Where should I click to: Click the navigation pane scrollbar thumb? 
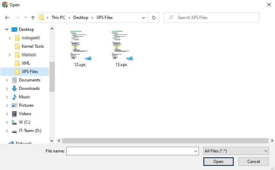52,77
